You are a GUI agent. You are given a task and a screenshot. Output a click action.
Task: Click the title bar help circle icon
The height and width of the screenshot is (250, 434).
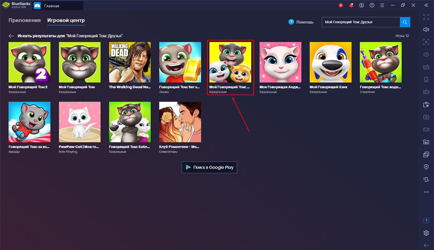click(372, 5)
